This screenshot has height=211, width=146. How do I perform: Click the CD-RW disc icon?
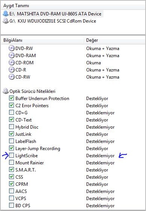point(11,77)
